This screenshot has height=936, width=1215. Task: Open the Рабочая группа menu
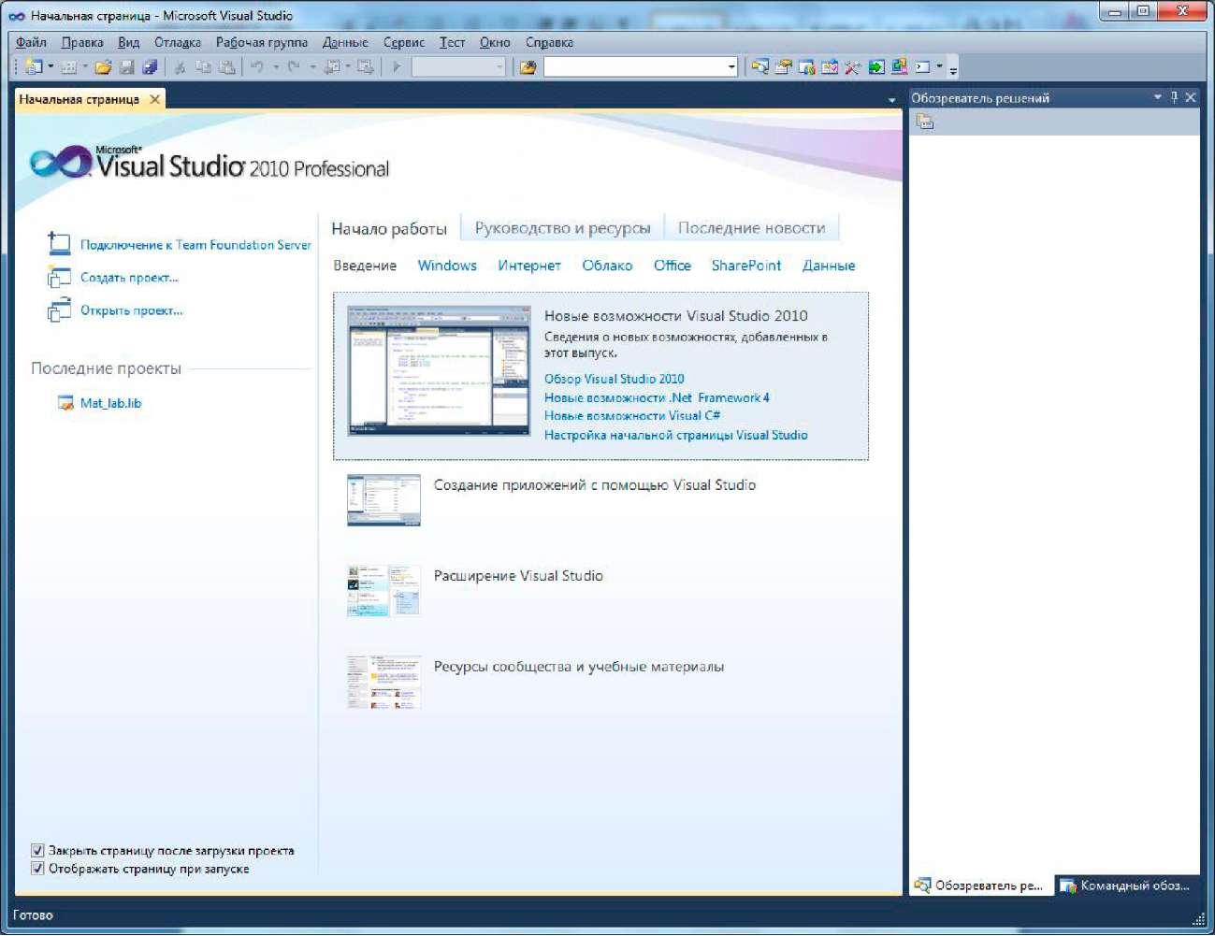(262, 42)
